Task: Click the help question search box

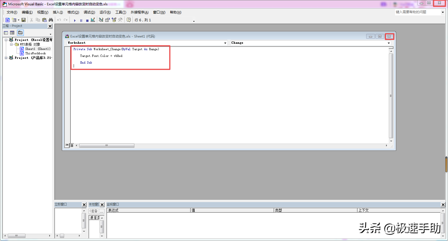Action: point(418,12)
